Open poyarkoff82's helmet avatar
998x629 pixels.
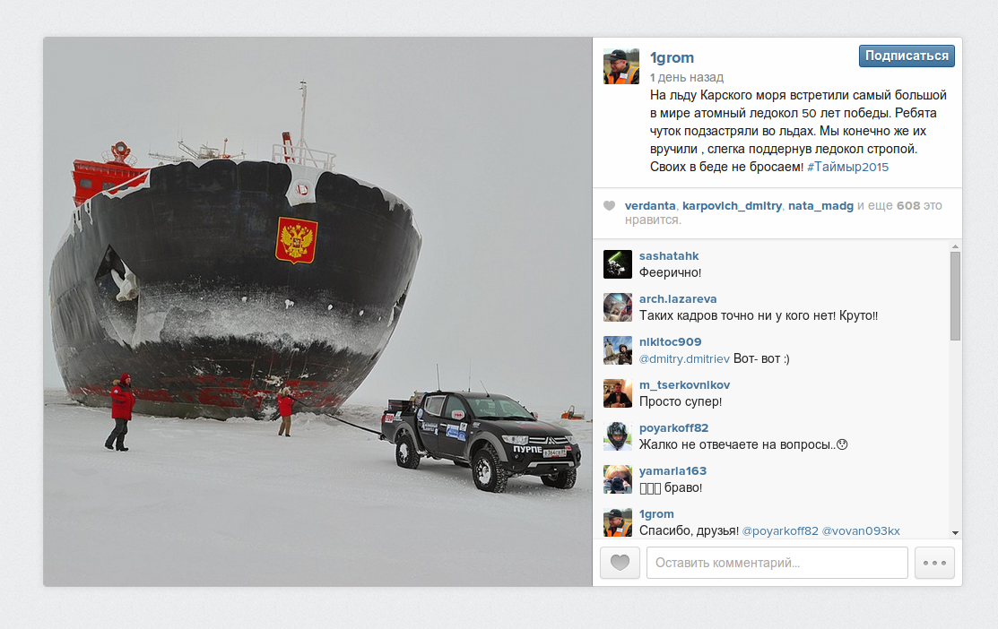(618, 436)
